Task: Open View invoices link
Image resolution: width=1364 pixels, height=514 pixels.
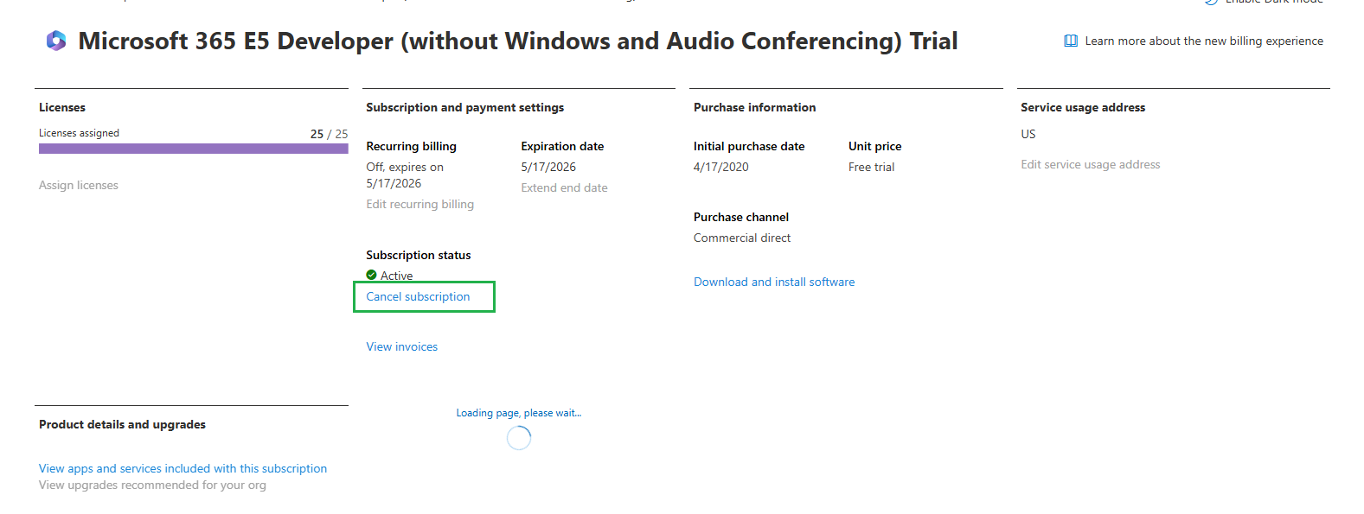Action: click(x=401, y=346)
